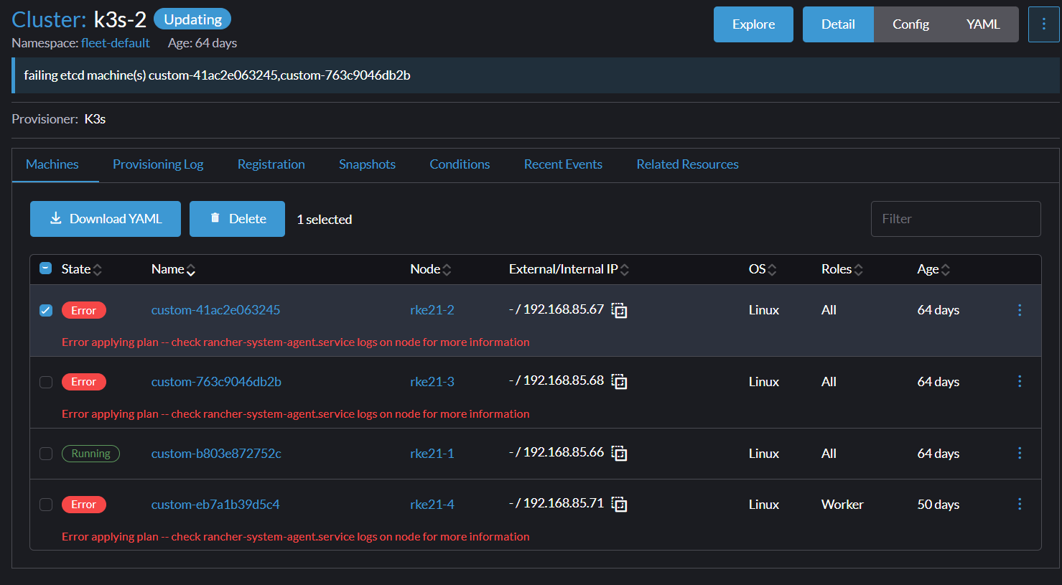The image size is (1062, 585).
Task: Delete the selected machine
Action: click(x=237, y=219)
